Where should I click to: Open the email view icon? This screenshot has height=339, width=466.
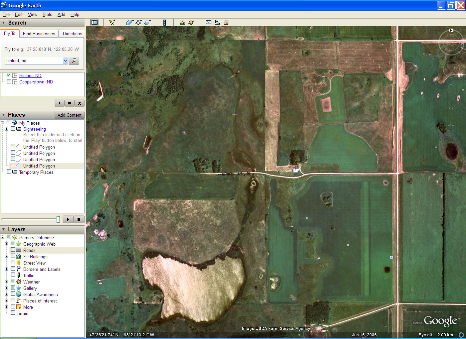[209, 22]
